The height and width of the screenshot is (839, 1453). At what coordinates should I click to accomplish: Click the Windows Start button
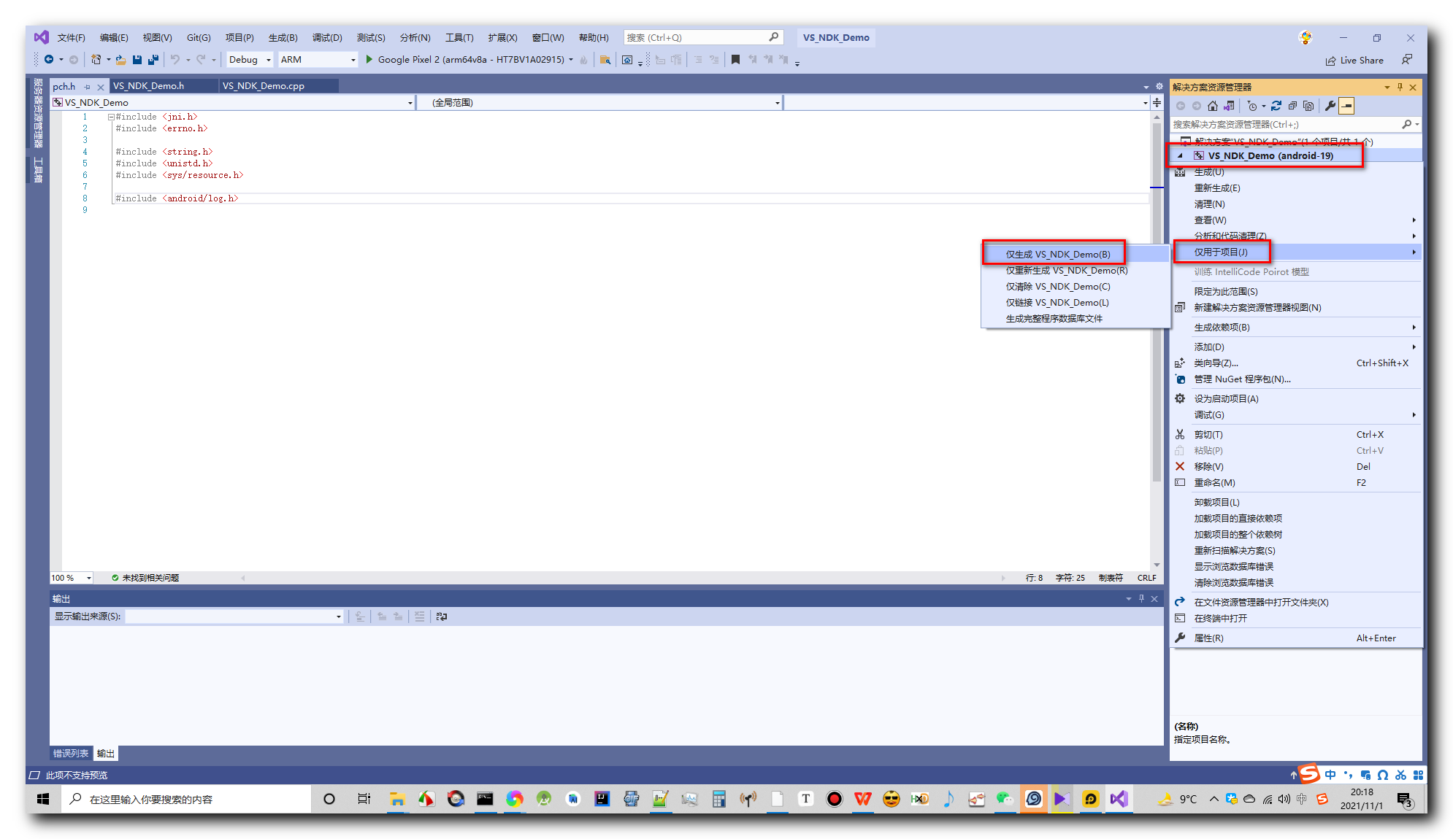coord(43,800)
